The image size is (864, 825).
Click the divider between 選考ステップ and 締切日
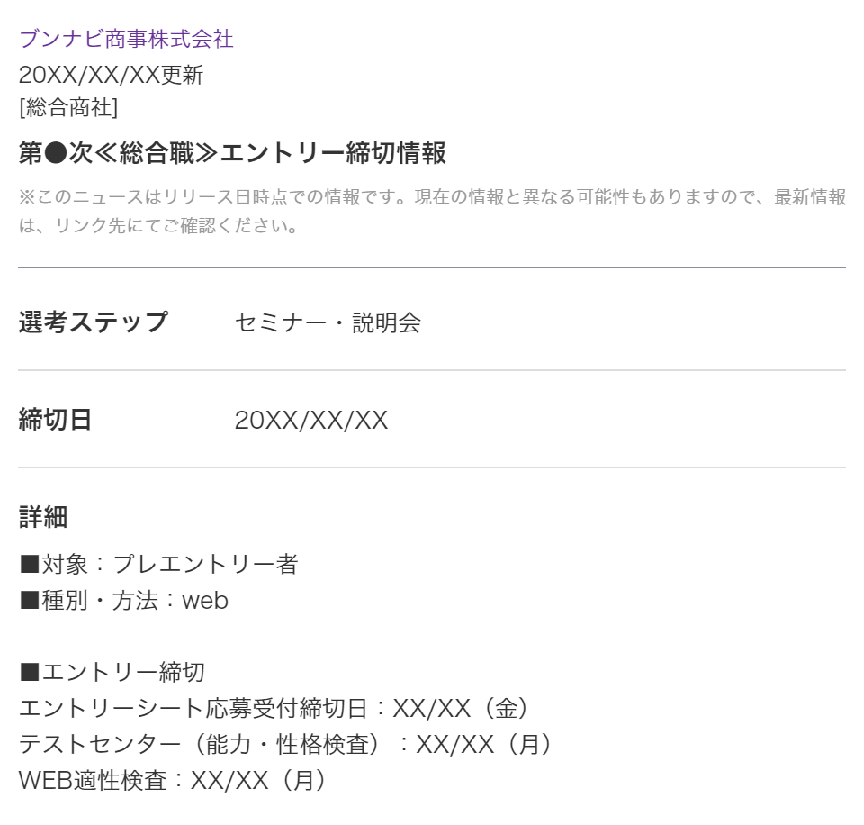pyautogui.click(x=432, y=370)
